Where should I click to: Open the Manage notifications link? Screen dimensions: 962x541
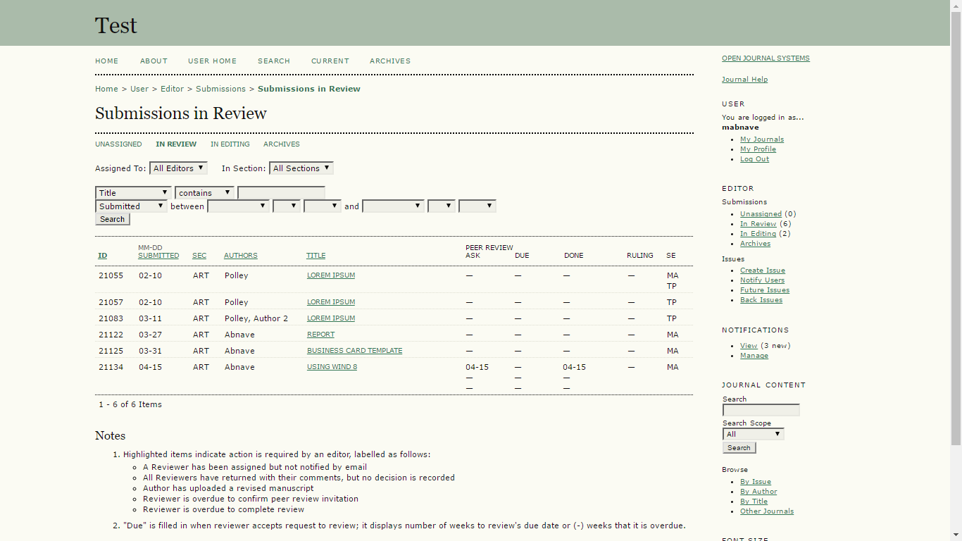tap(754, 356)
